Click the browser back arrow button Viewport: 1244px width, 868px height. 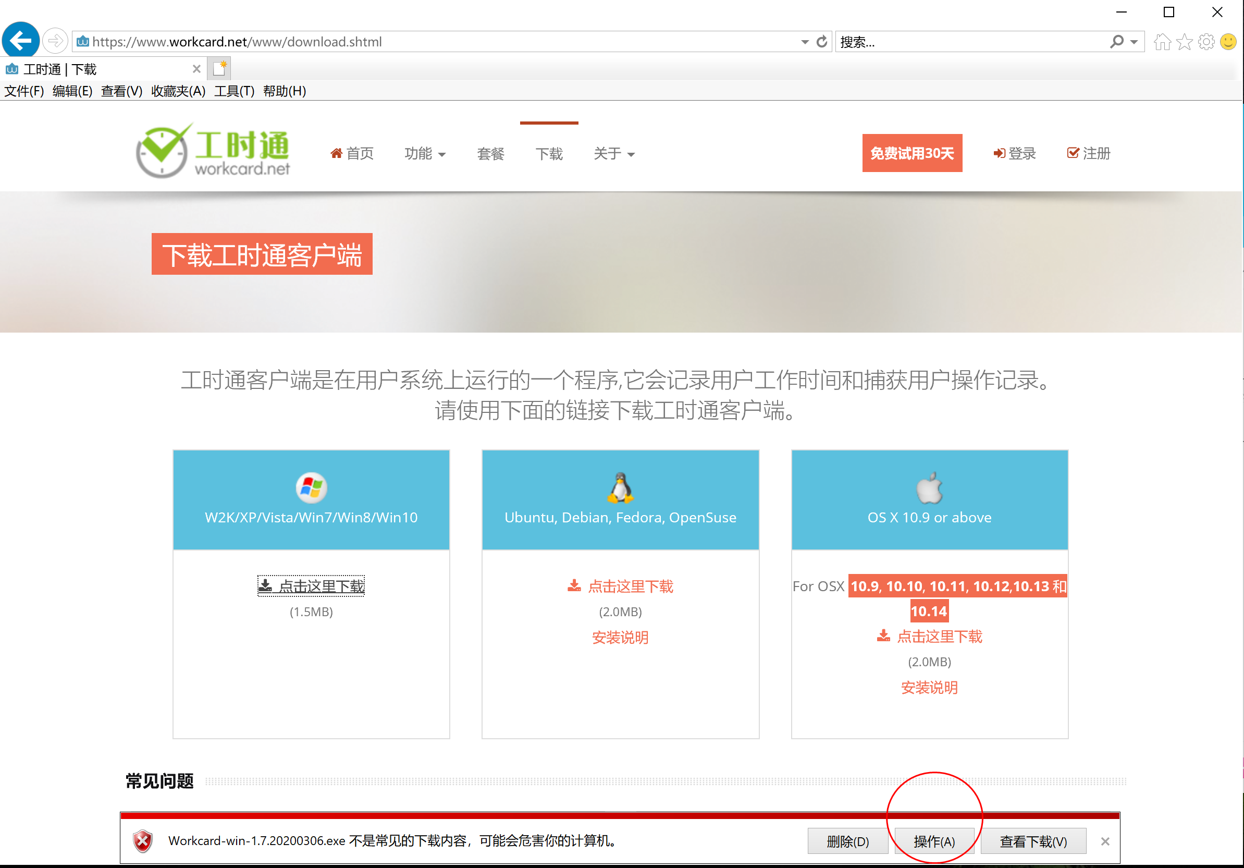tap(21, 41)
